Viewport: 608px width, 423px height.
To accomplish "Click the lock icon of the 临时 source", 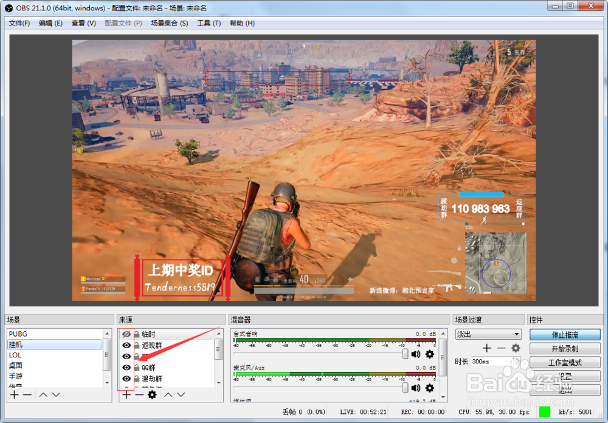I will point(137,334).
